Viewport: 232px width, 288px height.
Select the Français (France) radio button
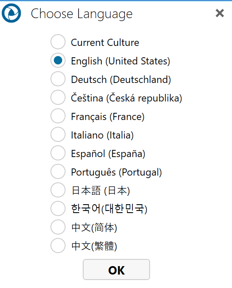tap(58, 116)
